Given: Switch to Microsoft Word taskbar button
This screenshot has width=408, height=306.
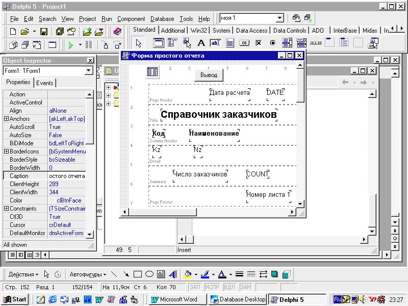Looking at the screenshot, I should pos(178,299).
